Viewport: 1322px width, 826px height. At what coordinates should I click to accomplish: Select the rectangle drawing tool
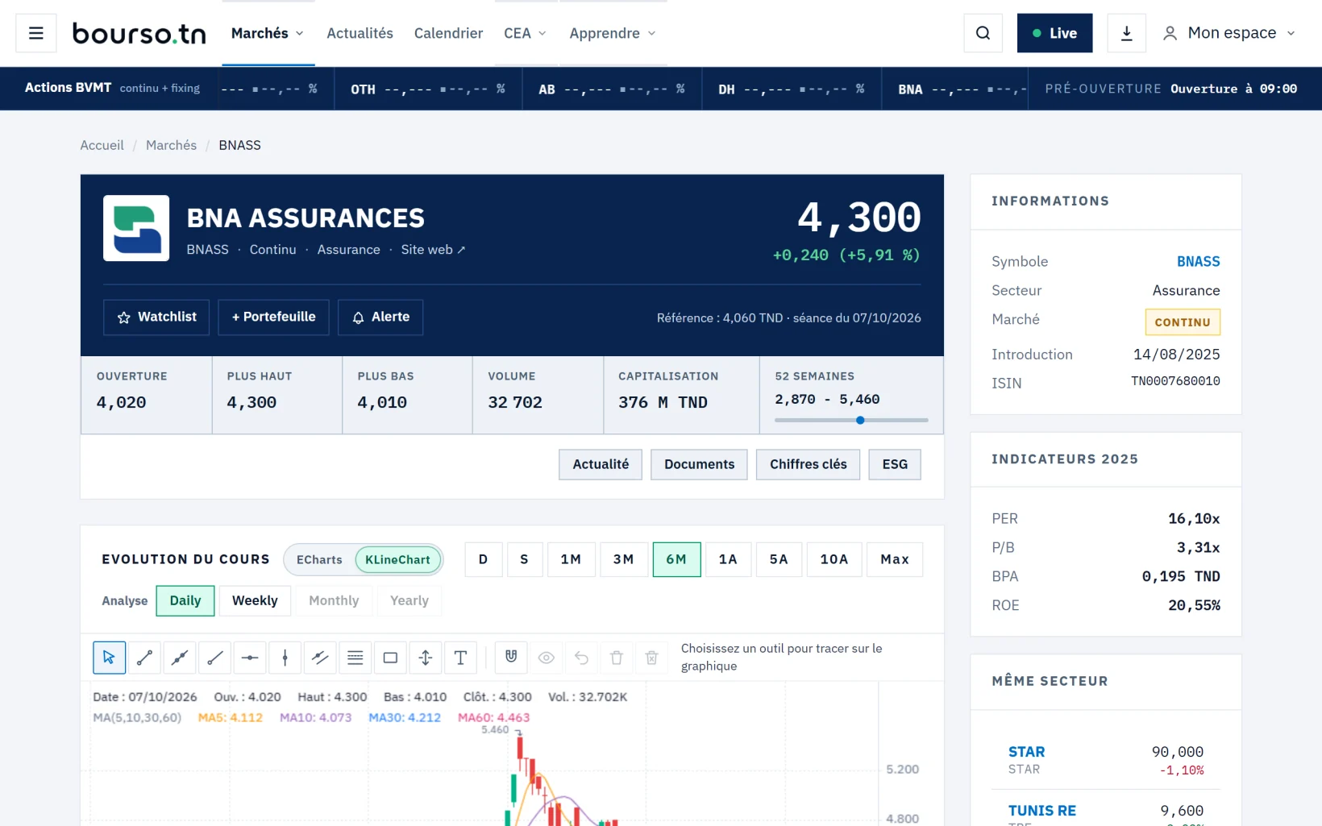point(390,658)
